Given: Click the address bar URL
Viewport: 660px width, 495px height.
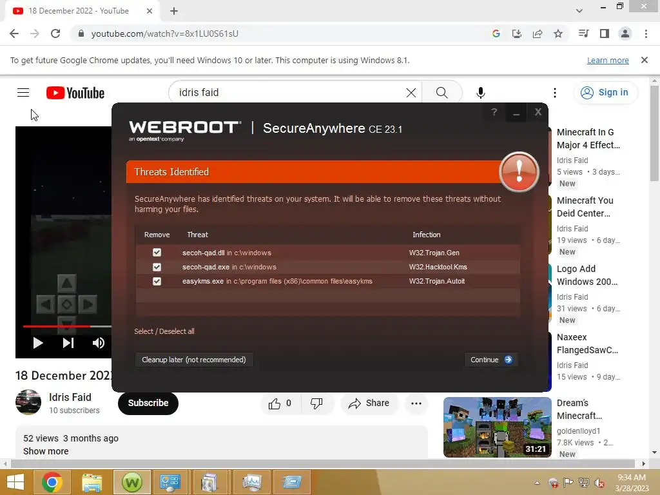Looking at the screenshot, I should click(164, 34).
